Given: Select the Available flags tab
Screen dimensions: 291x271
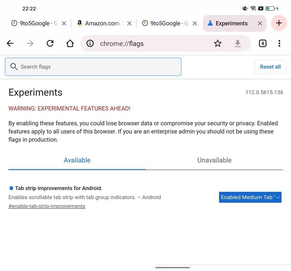Looking at the screenshot, I should pyautogui.click(x=77, y=160).
